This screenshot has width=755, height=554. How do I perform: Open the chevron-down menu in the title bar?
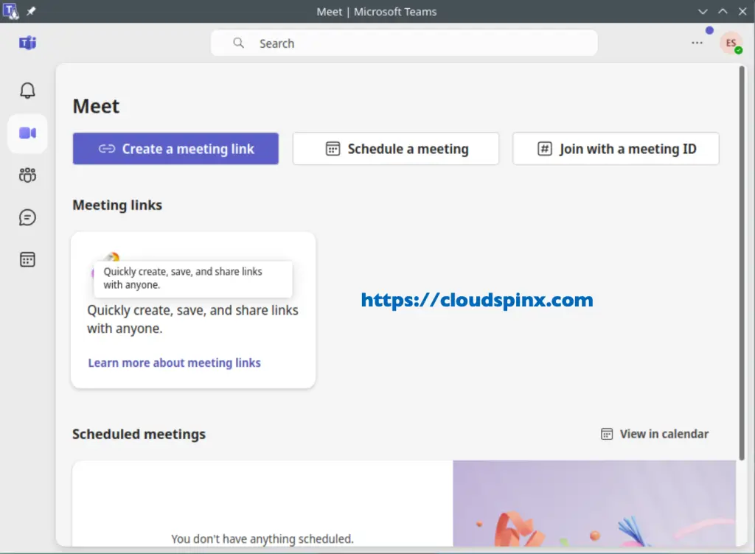pos(703,12)
